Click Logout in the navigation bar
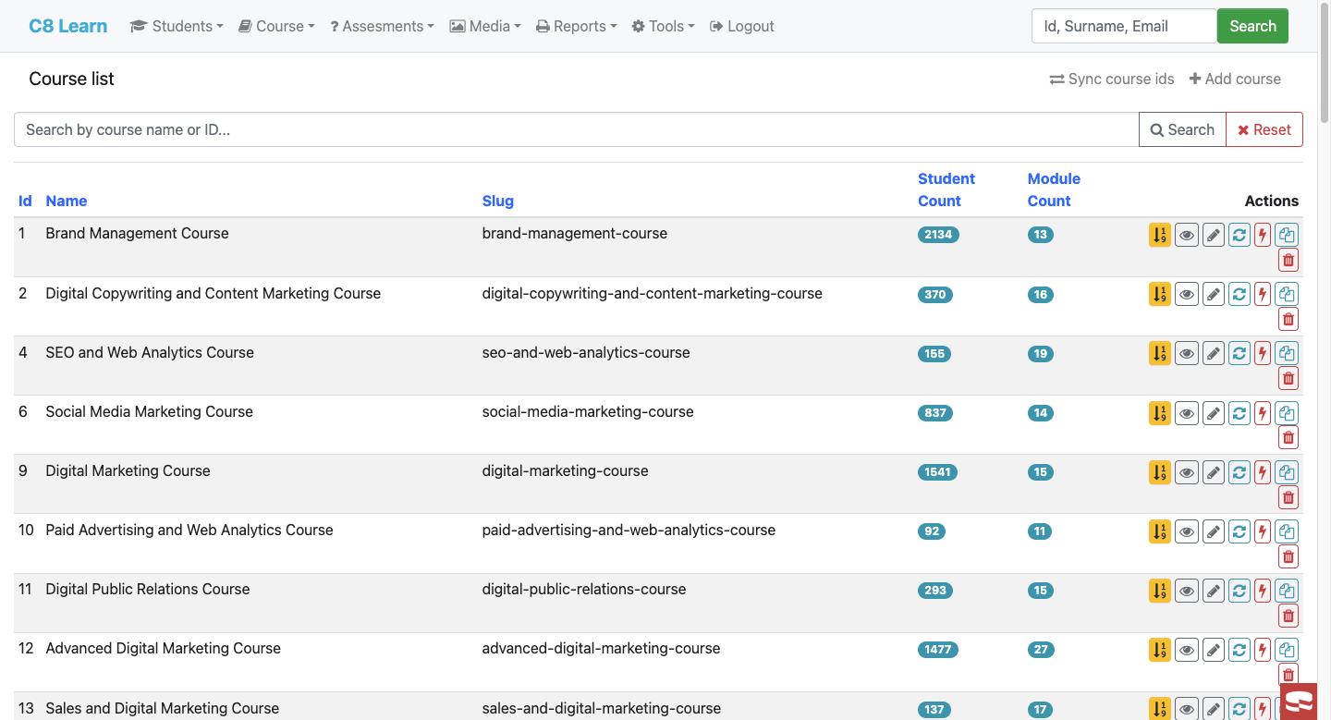This screenshot has width=1331, height=720. pos(742,26)
